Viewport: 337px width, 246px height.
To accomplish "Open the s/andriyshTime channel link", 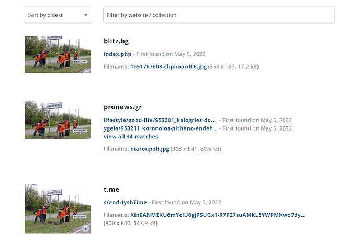I will click(x=125, y=202).
